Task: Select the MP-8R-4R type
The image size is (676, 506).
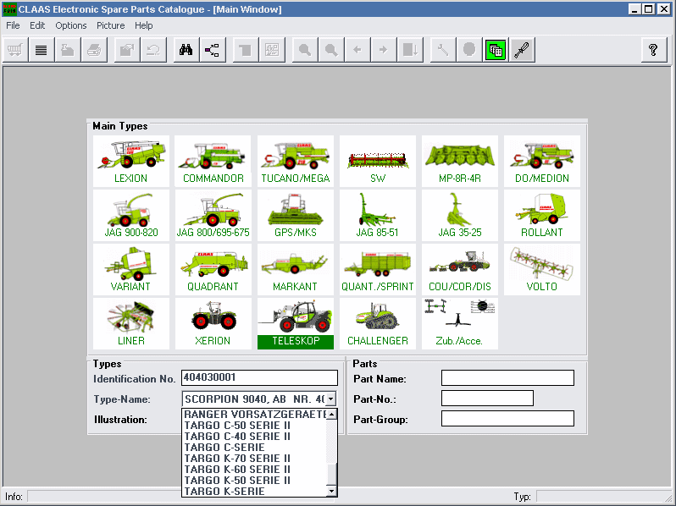Action: (x=460, y=161)
